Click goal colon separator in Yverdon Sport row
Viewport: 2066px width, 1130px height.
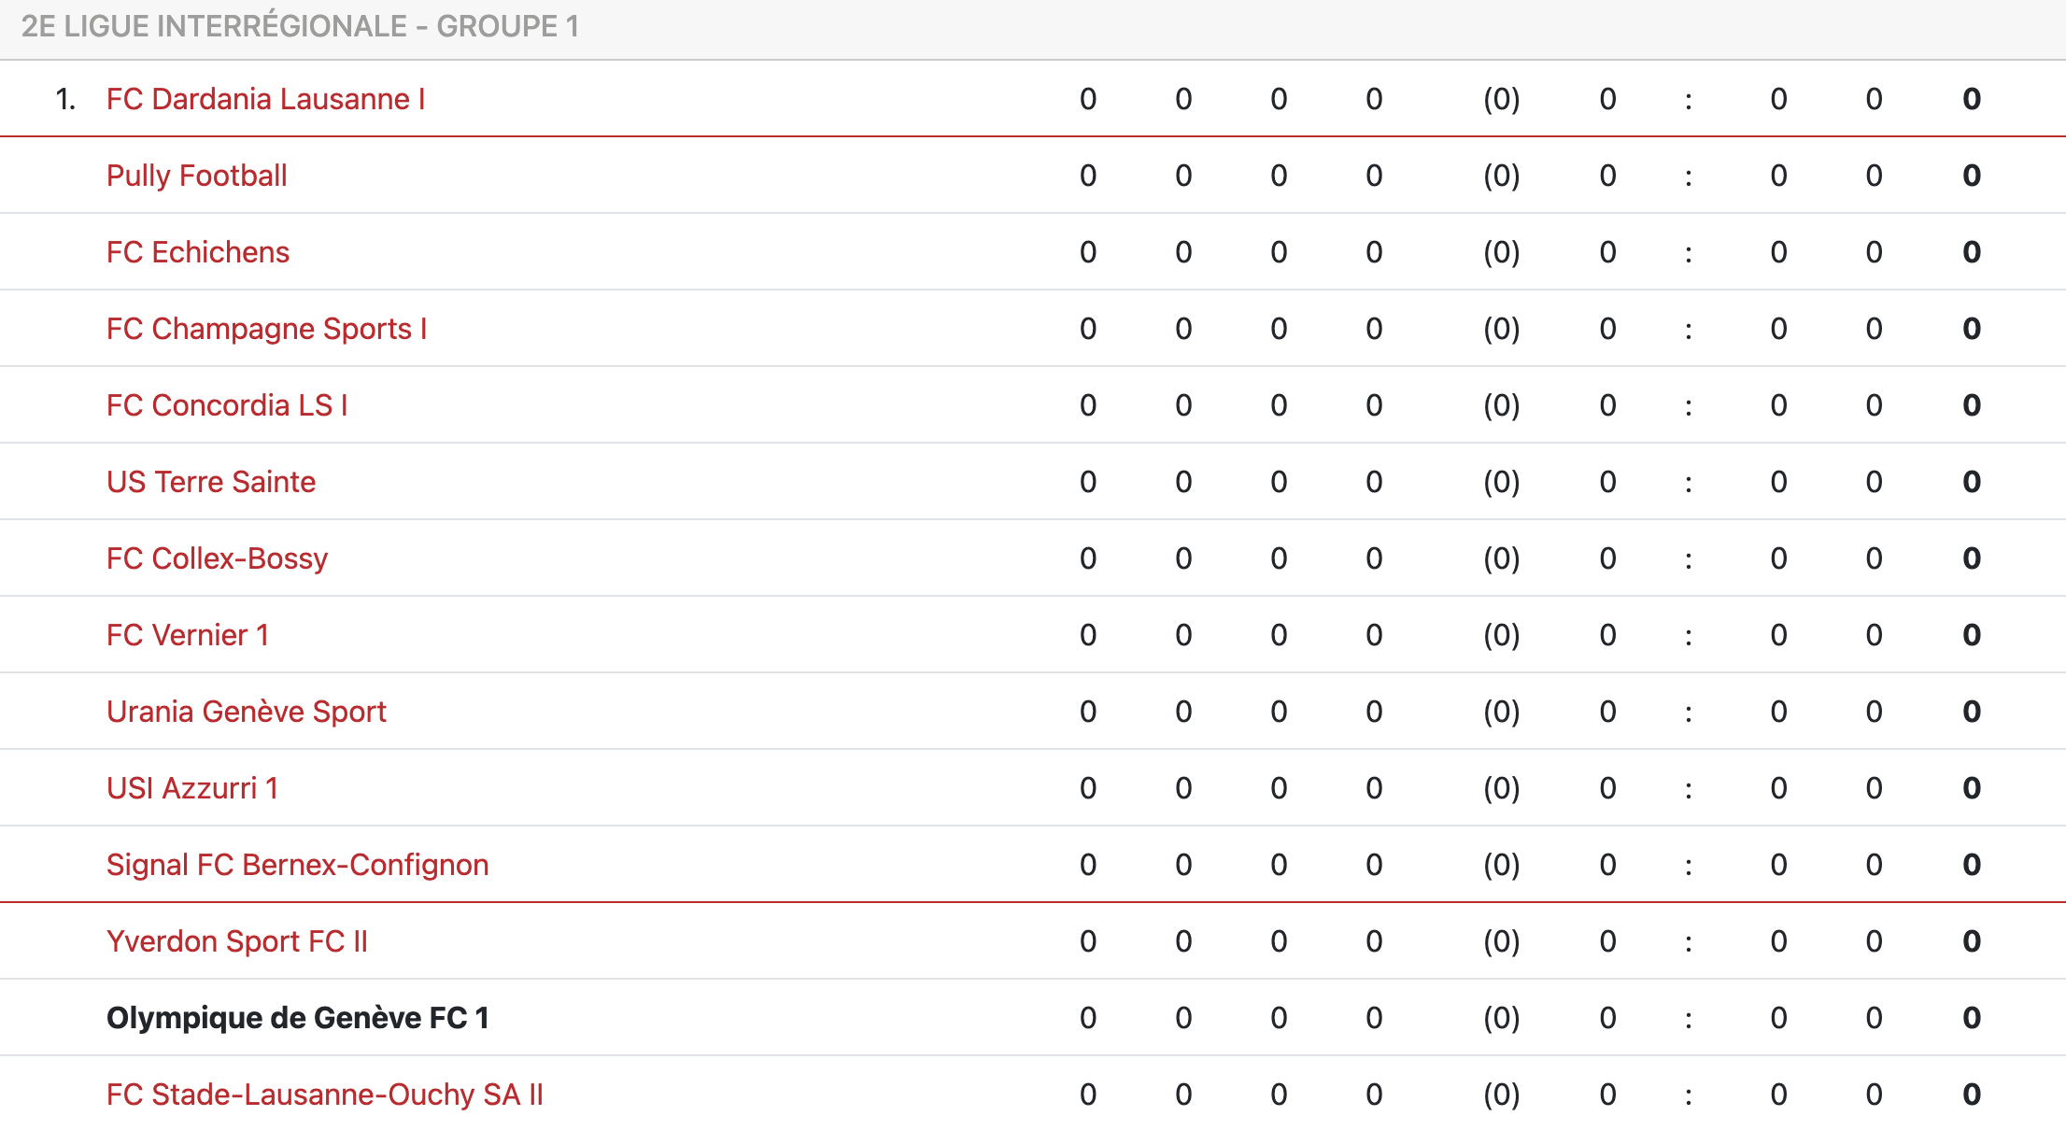pos(1688,941)
